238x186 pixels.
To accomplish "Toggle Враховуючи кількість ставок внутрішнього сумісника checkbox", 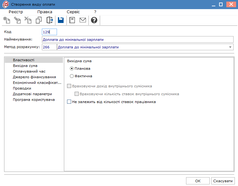I will pos(76,94).
